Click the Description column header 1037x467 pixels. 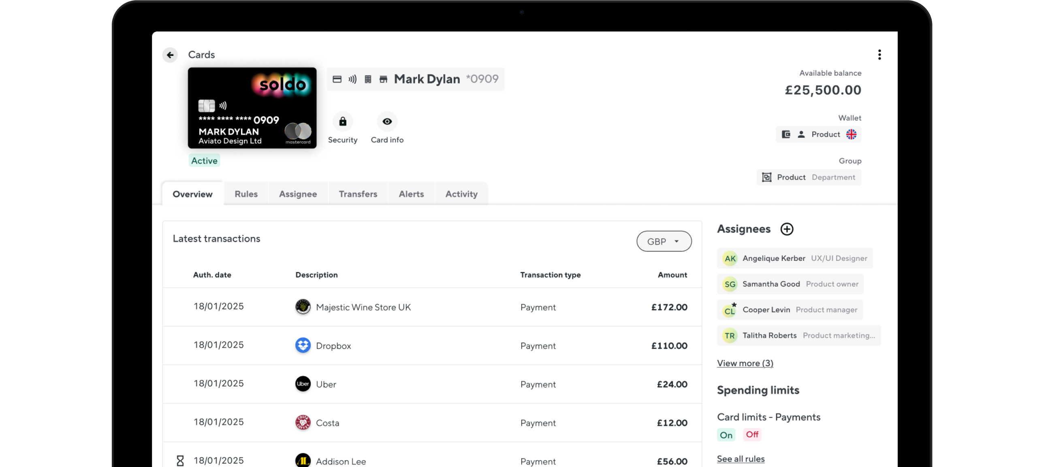pos(316,275)
